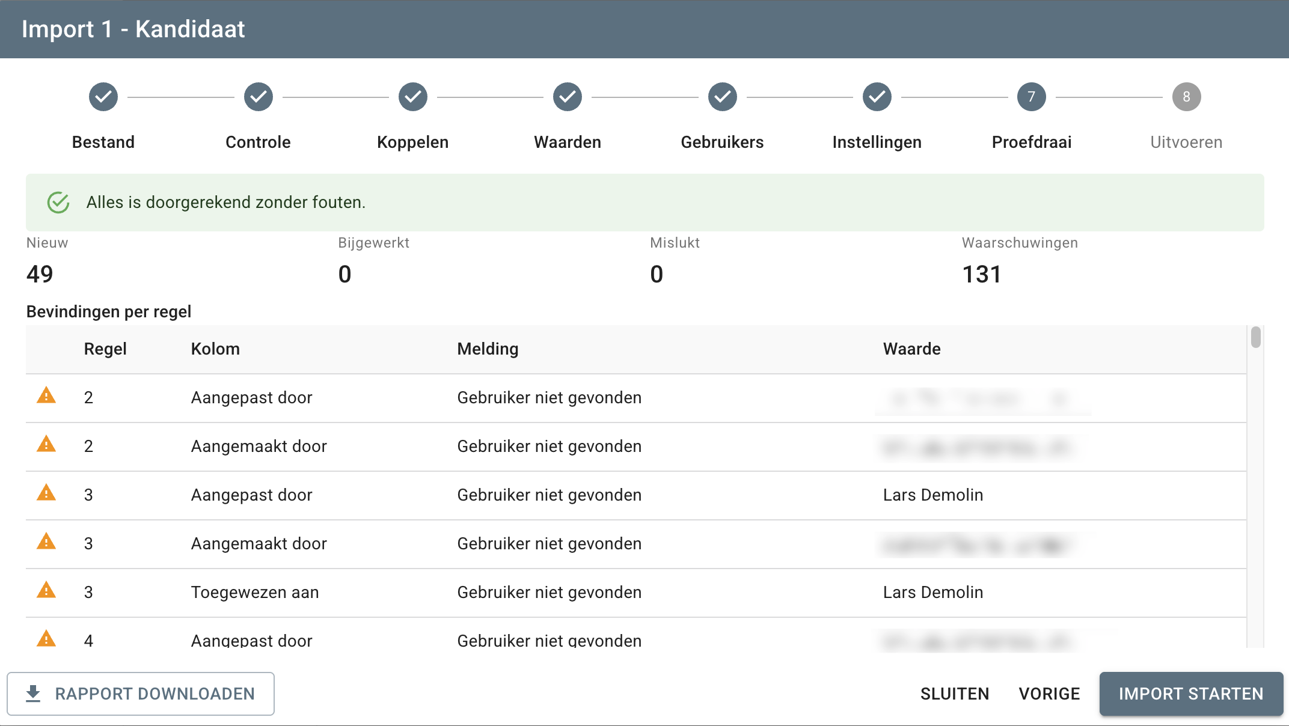Click warning icon for row 3 Toegewezen aan
This screenshot has width=1289, height=726.
pos(46,591)
